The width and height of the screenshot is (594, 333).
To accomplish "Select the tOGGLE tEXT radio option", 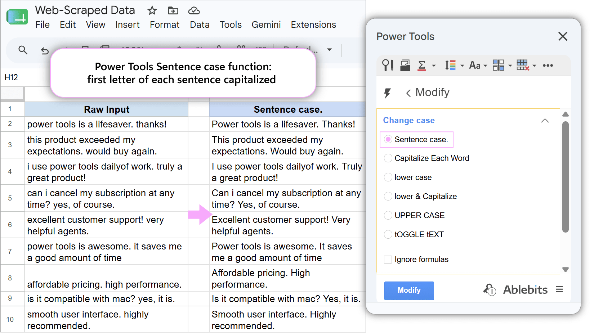I will click(388, 234).
